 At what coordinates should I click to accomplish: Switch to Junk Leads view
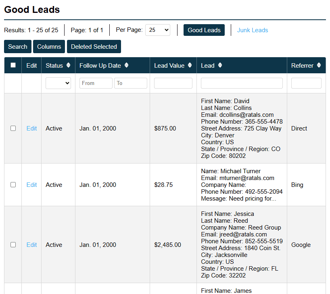tap(253, 30)
